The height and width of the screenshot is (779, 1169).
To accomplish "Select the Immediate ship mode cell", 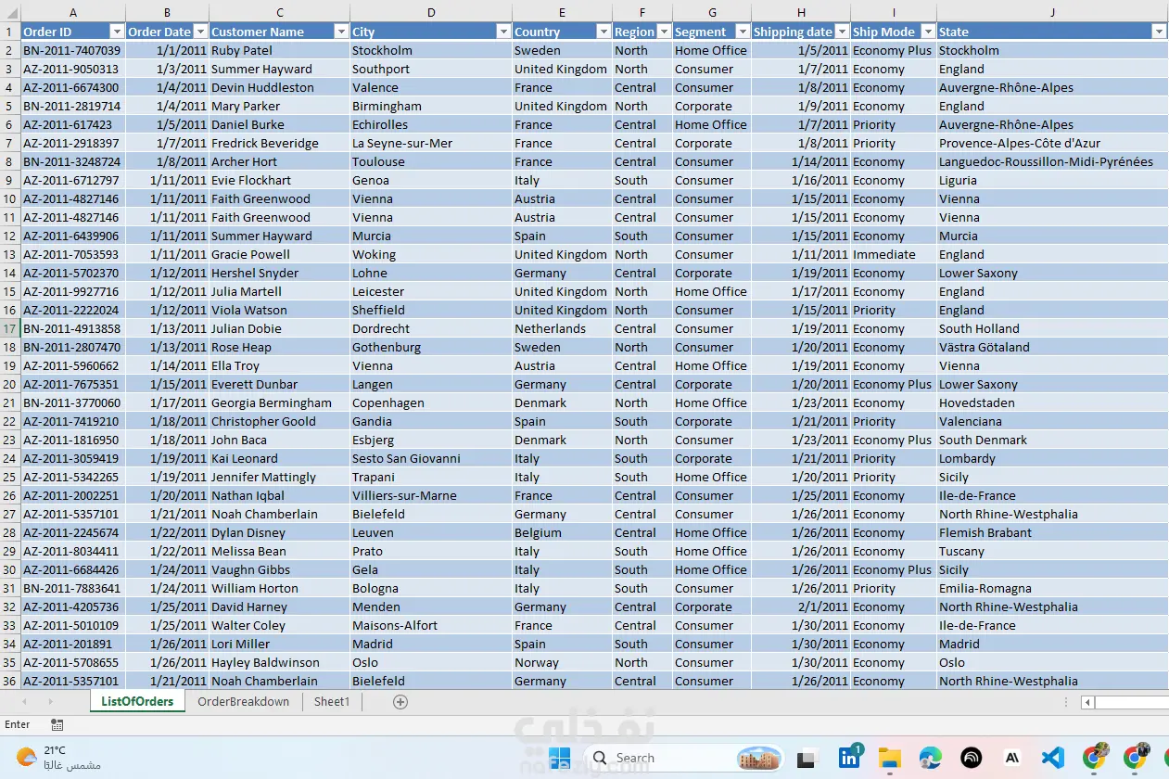I will pos(894,254).
